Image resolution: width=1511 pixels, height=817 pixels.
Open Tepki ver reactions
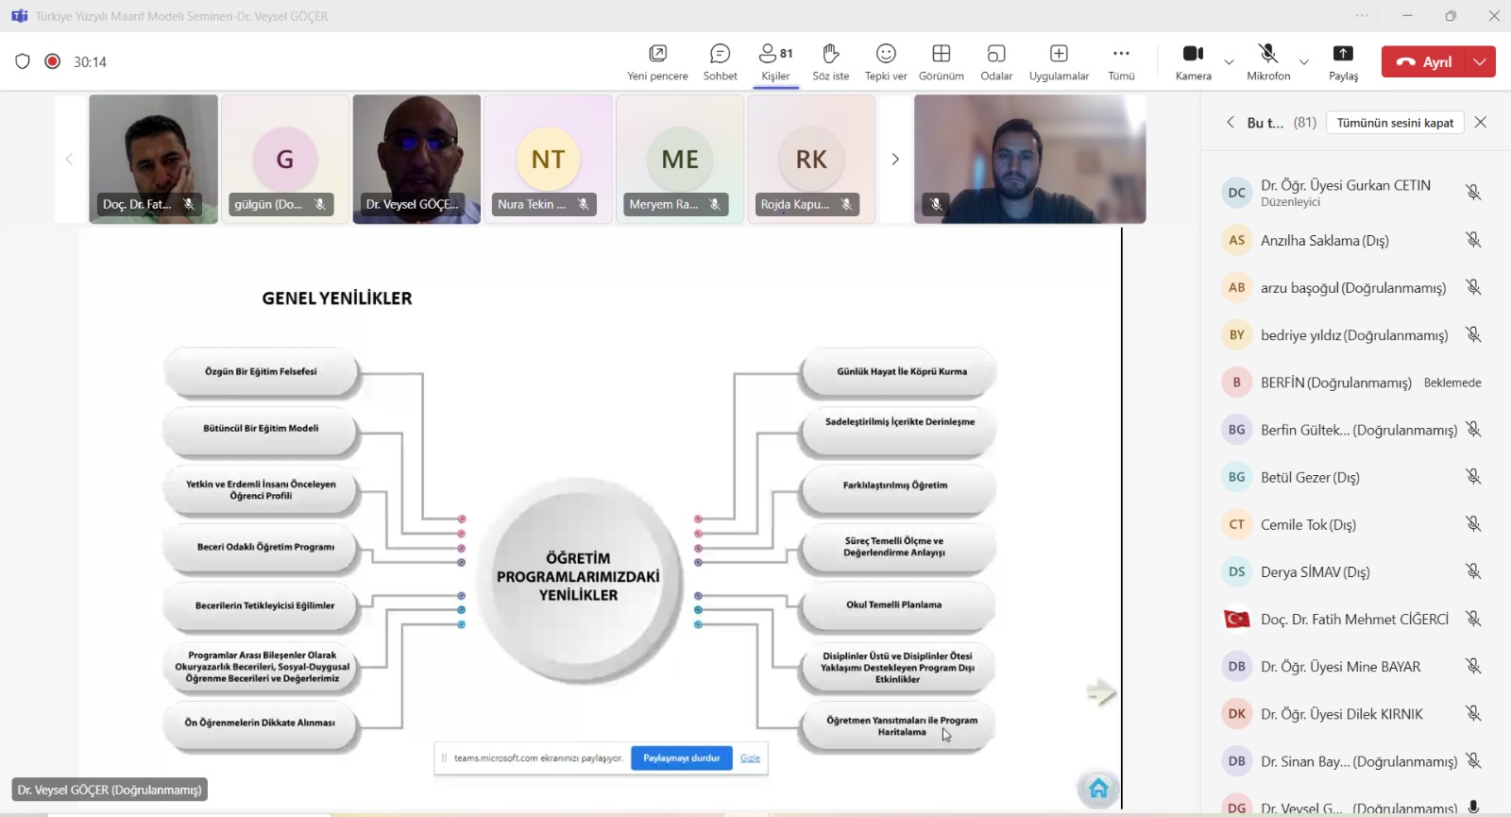coord(885,61)
